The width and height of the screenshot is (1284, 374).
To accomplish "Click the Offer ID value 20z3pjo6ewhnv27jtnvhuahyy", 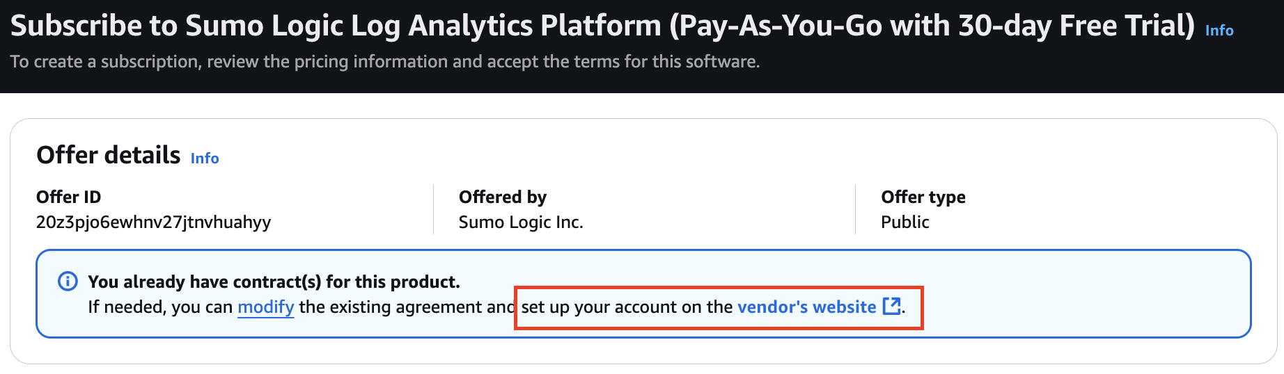I will (x=153, y=222).
